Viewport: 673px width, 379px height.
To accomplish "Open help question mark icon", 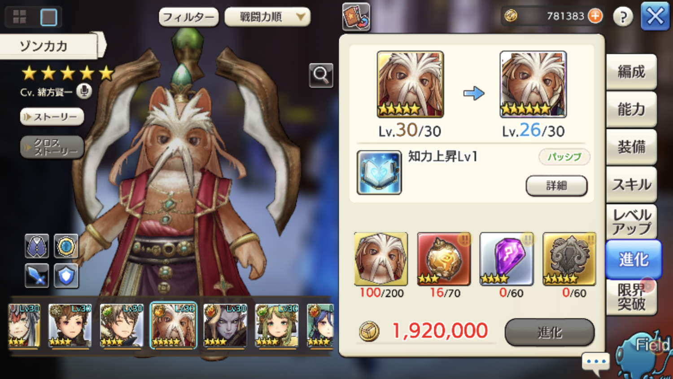I will pyautogui.click(x=623, y=17).
